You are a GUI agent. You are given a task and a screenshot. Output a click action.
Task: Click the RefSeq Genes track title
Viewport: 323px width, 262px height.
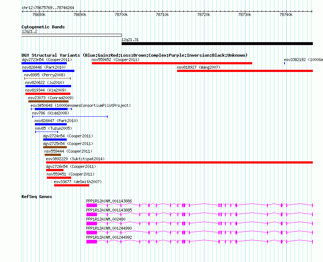click(x=37, y=197)
